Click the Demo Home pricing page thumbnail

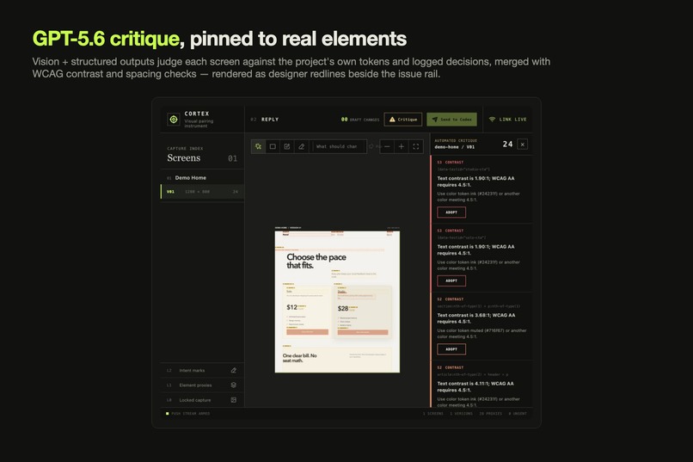click(x=337, y=301)
